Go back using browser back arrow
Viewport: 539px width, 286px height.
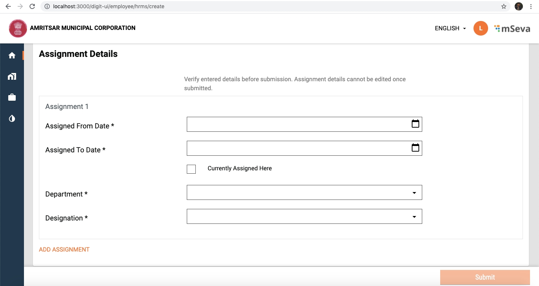point(8,6)
